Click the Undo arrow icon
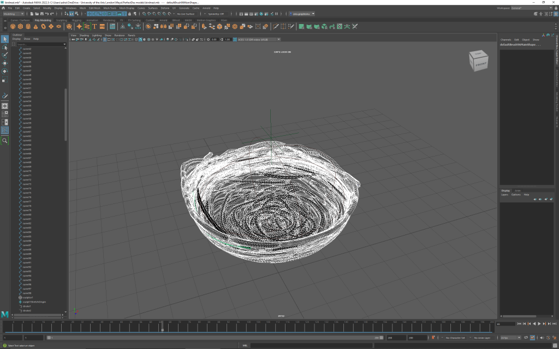559x349 pixels. [x=47, y=14]
